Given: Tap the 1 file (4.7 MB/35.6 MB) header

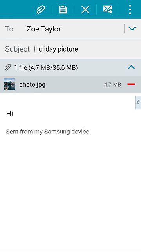Looking at the screenshot, I should [x=46, y=67].
